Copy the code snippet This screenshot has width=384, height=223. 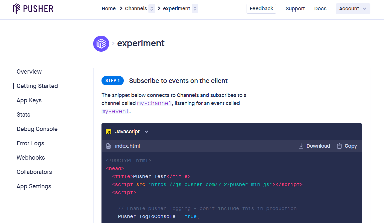pyautogui.click(x=347, y=146)
